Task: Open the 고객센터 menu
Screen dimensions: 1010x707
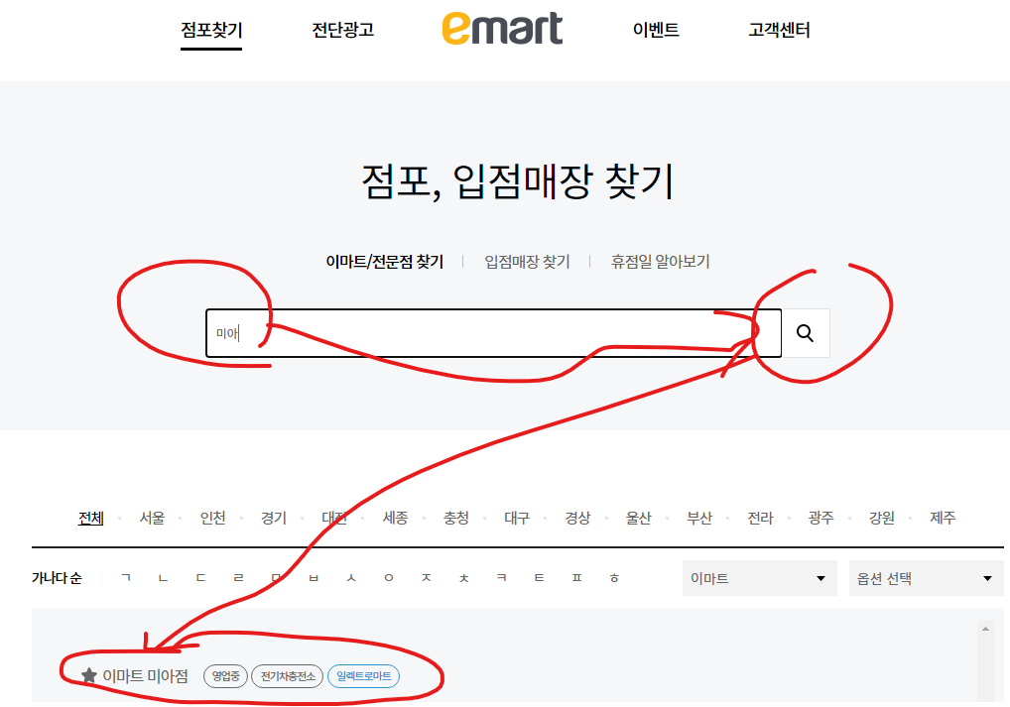Action: click(779, 30)
